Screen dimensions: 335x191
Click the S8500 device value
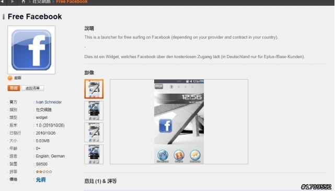[42, 164]
